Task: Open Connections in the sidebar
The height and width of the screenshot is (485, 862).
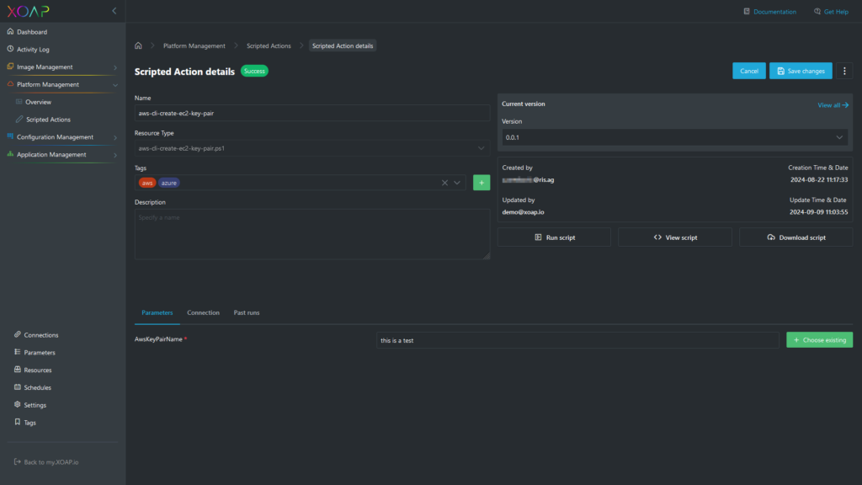Action: [x=41, y=335]
